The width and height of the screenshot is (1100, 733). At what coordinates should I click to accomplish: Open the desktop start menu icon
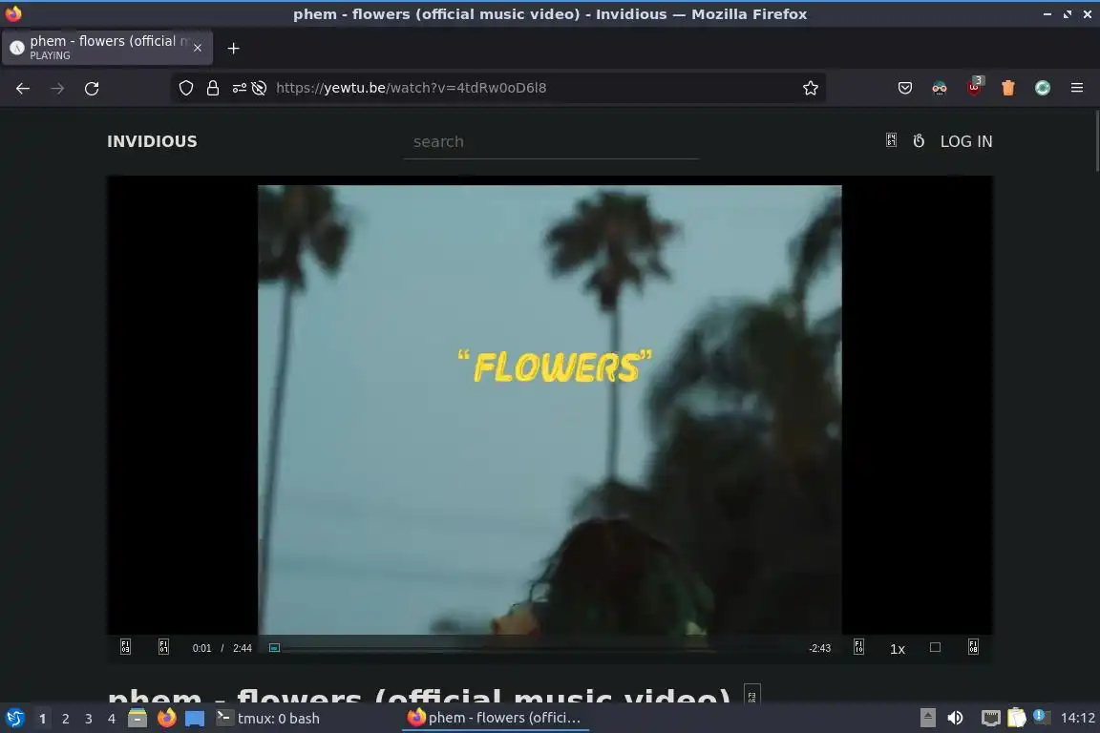14,718
